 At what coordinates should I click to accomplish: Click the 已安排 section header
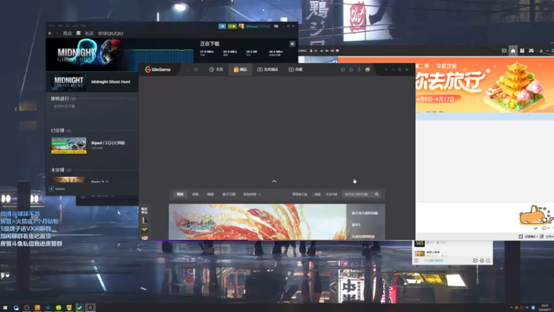[61, 130]
